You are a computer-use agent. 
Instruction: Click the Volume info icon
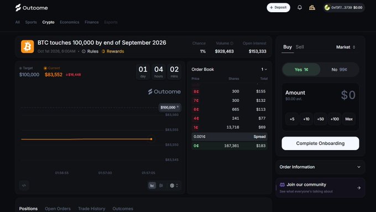pyautogui.click(x=232, y=44)
